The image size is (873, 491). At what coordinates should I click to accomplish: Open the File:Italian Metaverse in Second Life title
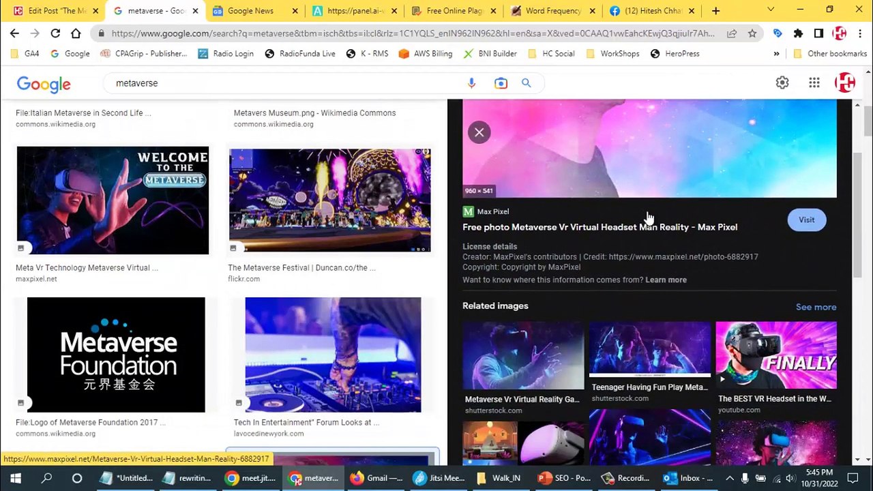coord(83,113)
